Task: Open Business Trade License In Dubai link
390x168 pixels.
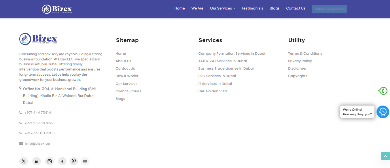Action: [x=226, y=68]
